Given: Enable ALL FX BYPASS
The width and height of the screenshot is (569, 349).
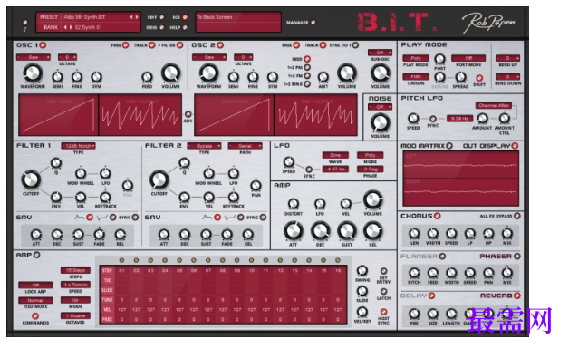Looking at the screenshot, I should (517, 216).
